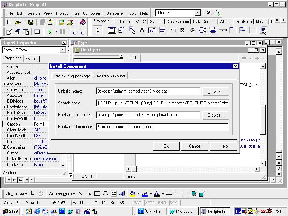Open the Автофигуры dropdown
The image size is (288, 216).
tap(62, 194)
